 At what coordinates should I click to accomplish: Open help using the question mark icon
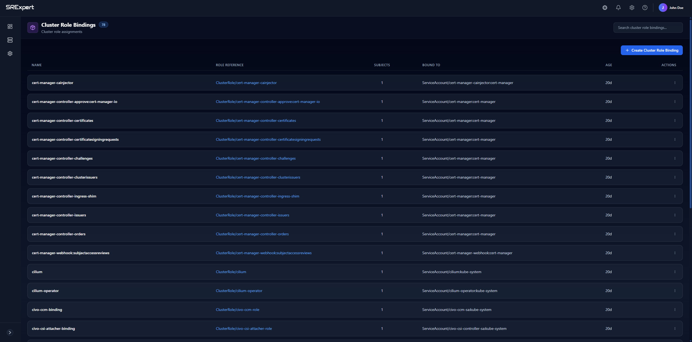[x=645, y=7]
